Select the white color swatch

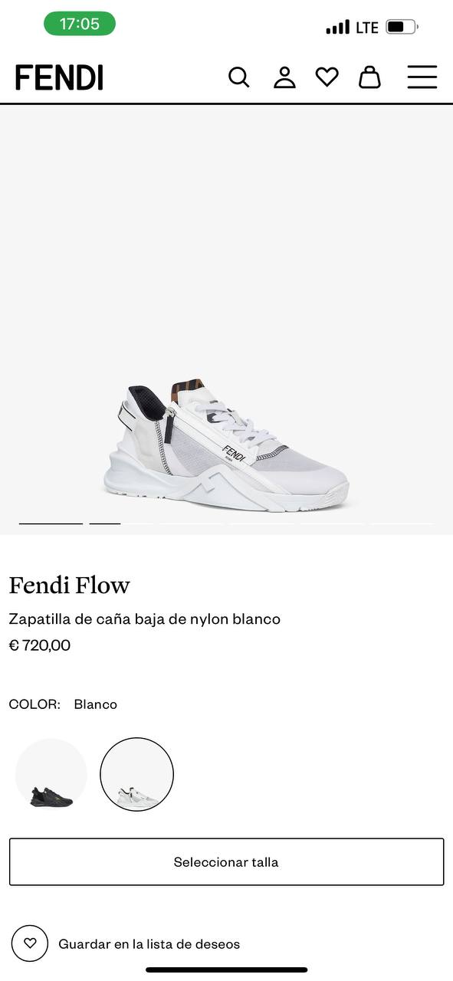click(x=137, y=775)
